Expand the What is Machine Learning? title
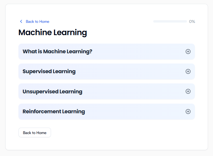The width and height of the screenshot is (213, 156). [x=57, y=52]
